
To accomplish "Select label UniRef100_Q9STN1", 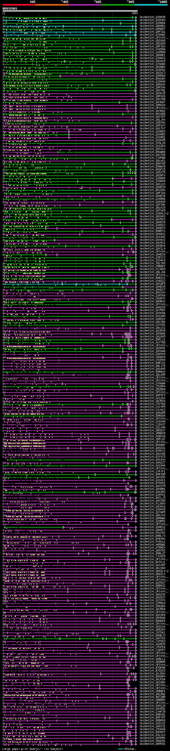I will point(152,90).
